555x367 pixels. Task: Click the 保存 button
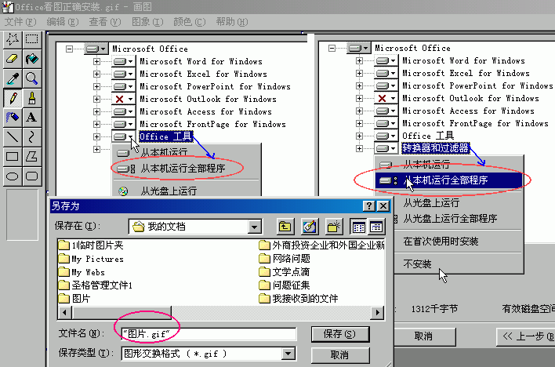(339, 334)
